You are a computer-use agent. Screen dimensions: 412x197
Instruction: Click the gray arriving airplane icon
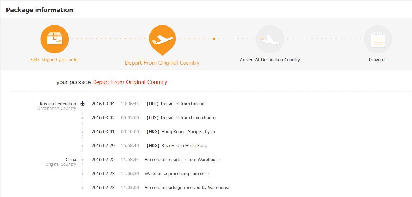tap(270, 39)
